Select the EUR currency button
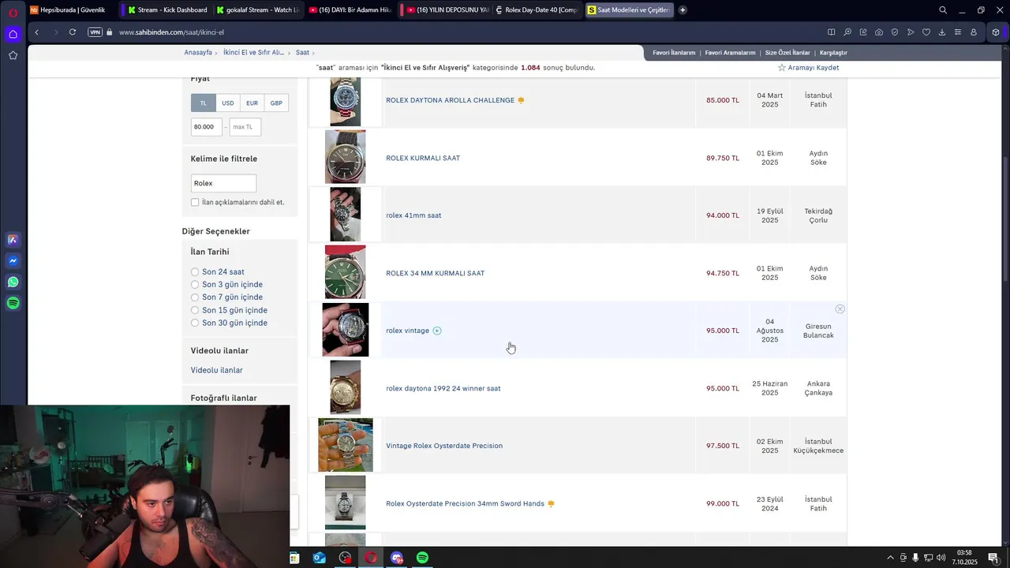1010x568 pixels. pos(252,103)
